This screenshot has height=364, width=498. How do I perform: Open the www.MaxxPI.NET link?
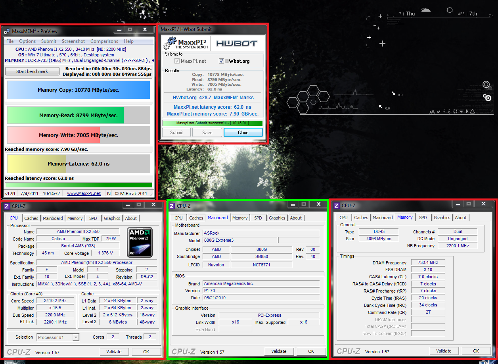click(x=83, y=194)
